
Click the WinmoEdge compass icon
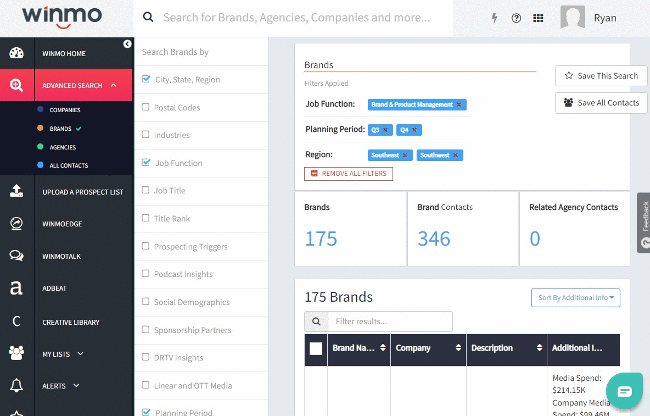coord(16,224)
